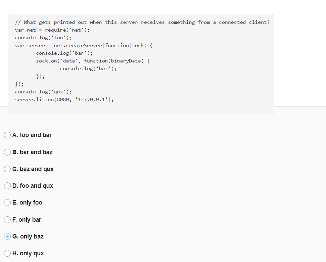
Task: Select answer option H only qux
Action: [7, 253]
